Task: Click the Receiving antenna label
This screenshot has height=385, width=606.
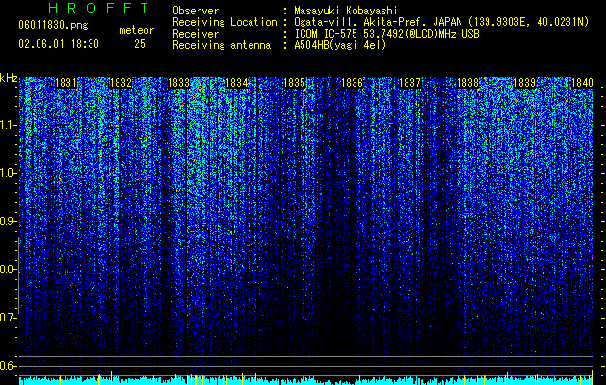Action: [222, 45]
